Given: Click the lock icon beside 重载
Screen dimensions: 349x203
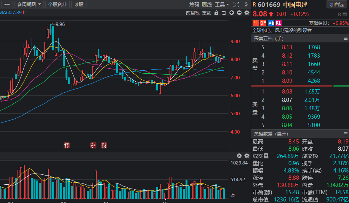Looking at the screenshot, I should [216, 13].
